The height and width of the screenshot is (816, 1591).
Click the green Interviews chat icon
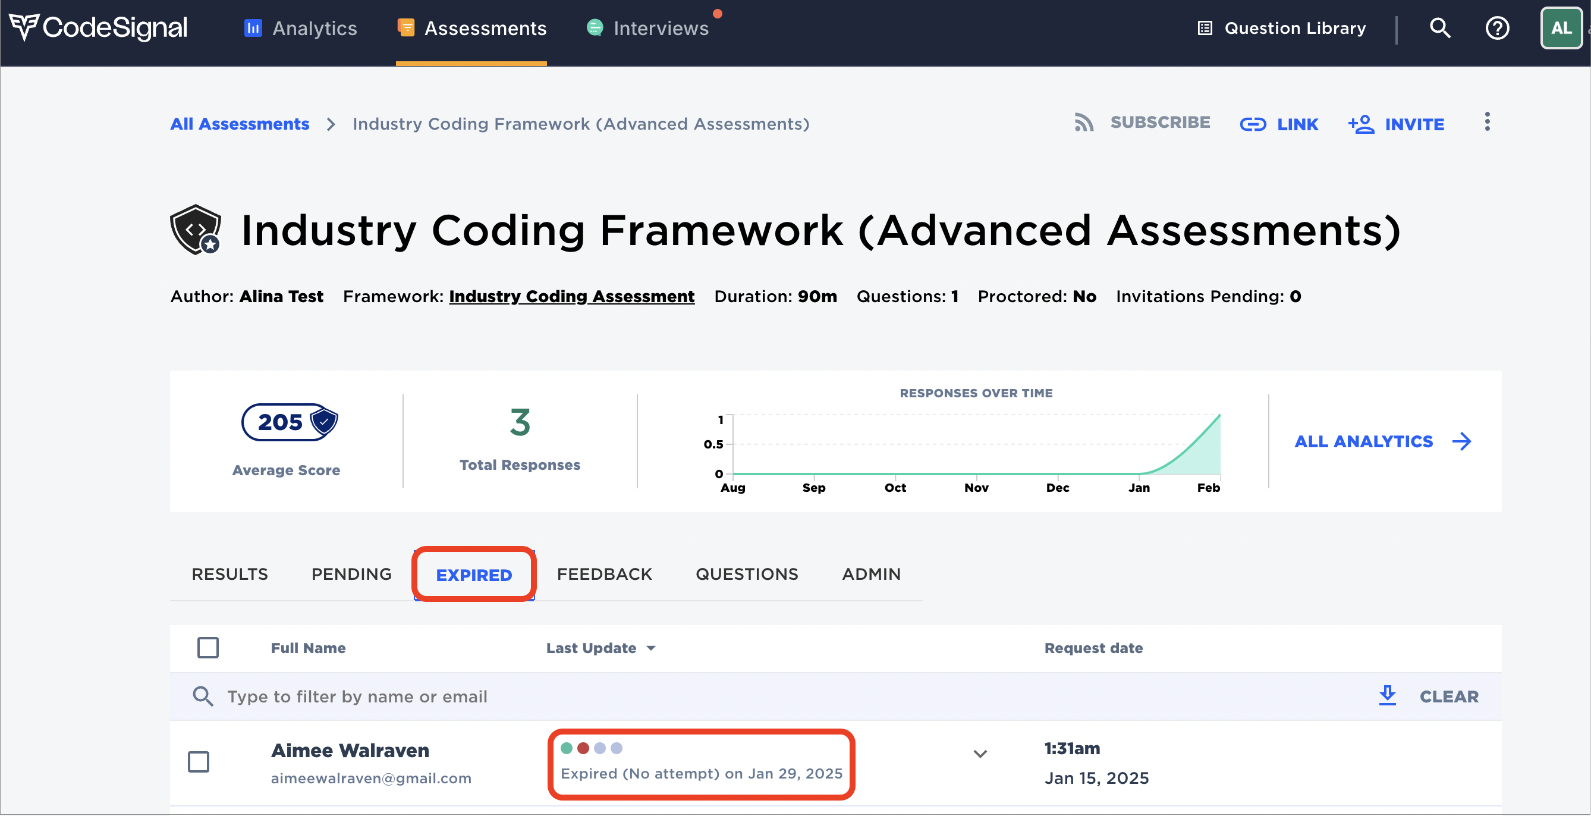pos(595,28)
